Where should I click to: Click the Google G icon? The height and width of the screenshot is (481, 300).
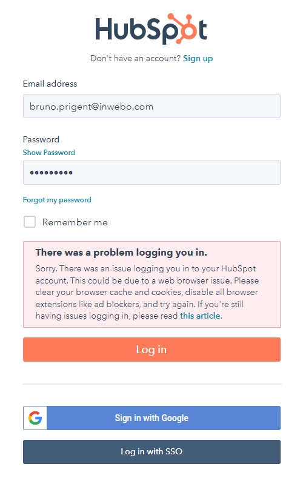(x=35, y=418)
